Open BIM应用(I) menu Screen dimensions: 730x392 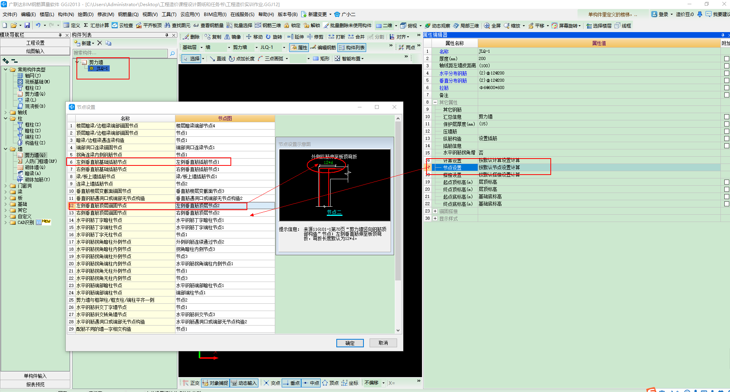[x=215, y=15]
